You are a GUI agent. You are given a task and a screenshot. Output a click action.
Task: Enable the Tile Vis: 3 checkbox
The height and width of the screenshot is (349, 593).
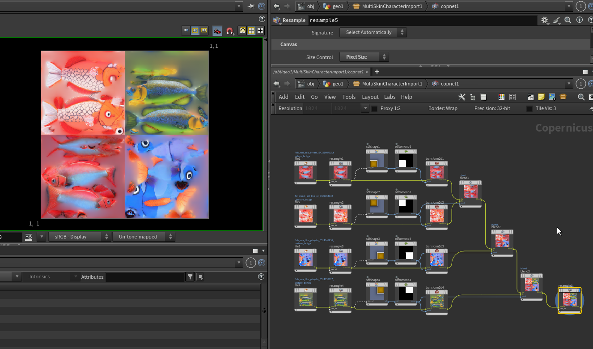529,109
